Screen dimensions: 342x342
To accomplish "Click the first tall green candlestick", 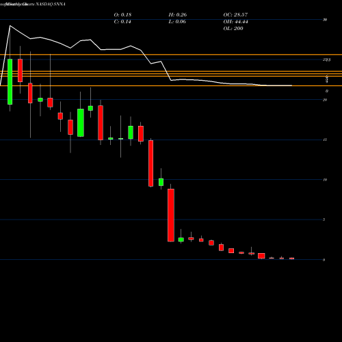I will (10, 81).
